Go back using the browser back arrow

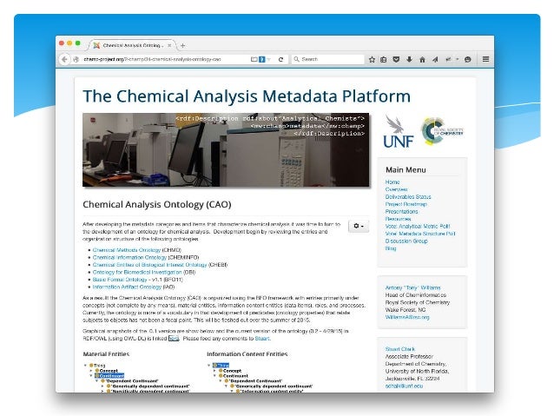(64, 59)
